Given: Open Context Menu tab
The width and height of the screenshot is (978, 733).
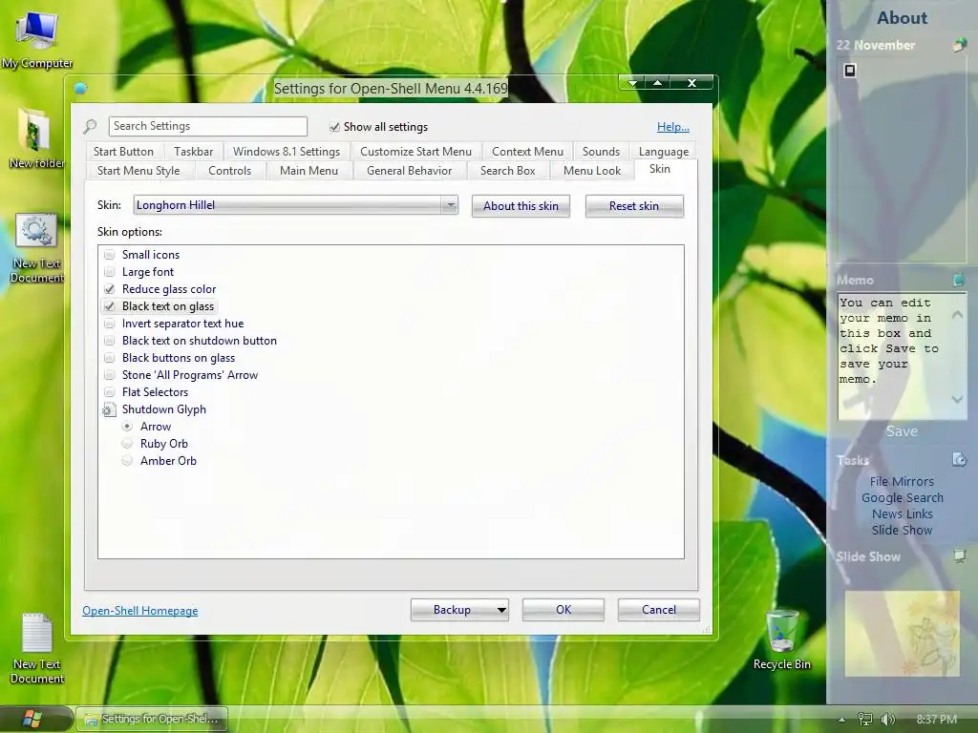Looking at the screenshot, I should 527,152.
